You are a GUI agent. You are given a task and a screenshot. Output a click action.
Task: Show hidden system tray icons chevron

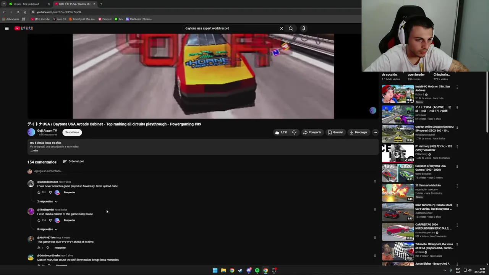point(444,270)
